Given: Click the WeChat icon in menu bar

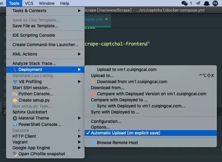Looking at the screenshot, I should [x=184, y=3].
